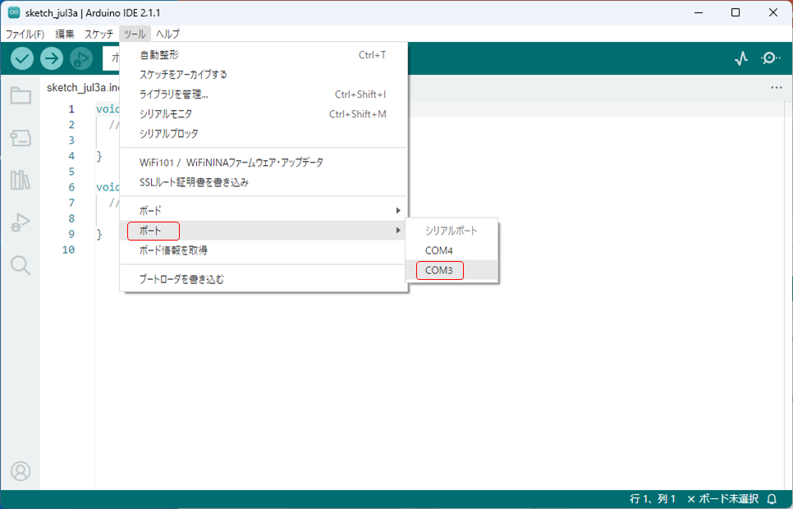
Task: Open the ファイル(F) menu
Action: [x=25, y=34]
